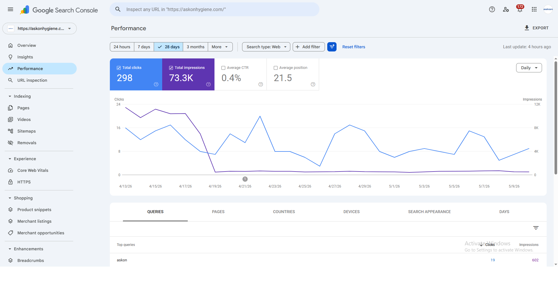Click the page vertical scrollbar

(556, 118)
